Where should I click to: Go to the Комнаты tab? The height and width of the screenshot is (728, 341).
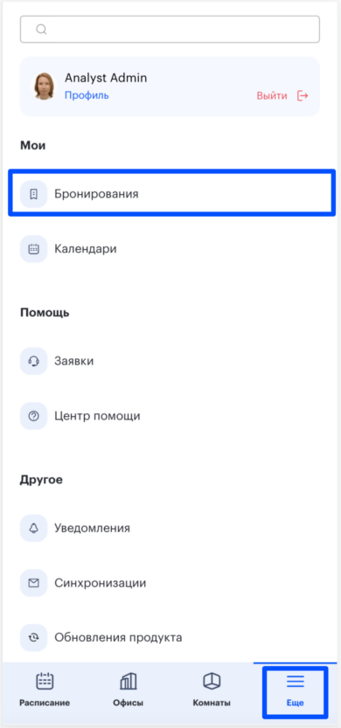pos(212,690)
